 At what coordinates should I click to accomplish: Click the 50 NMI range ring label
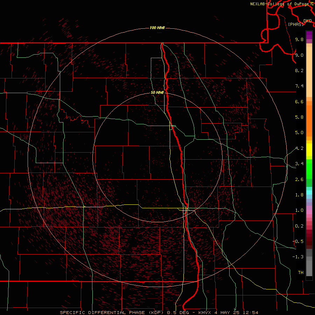(x=157, y=93)
